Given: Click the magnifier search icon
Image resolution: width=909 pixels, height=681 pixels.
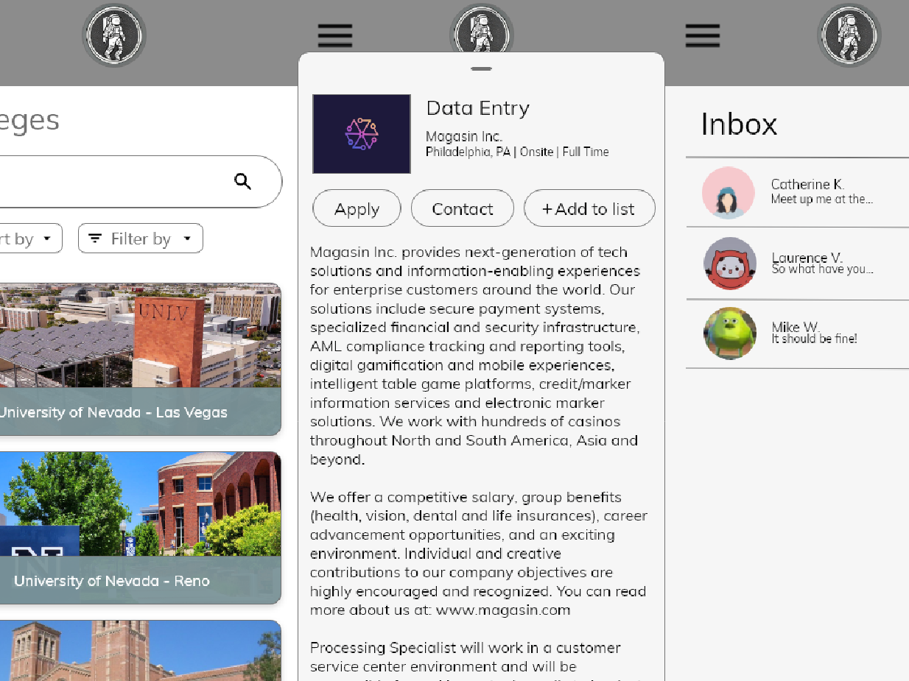Looking at the screenshot, I should tap(242, 181).
